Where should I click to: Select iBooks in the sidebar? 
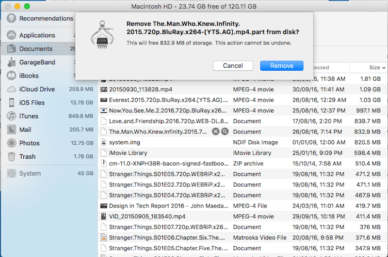pyautogui.click(x=29, y=76)
